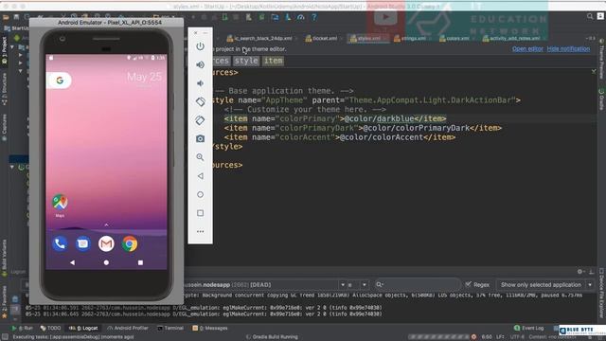The width and height of the screenshot is (606, 341).
Task: Raise volume using emulator volume up icon
Action: click(200, 65)
